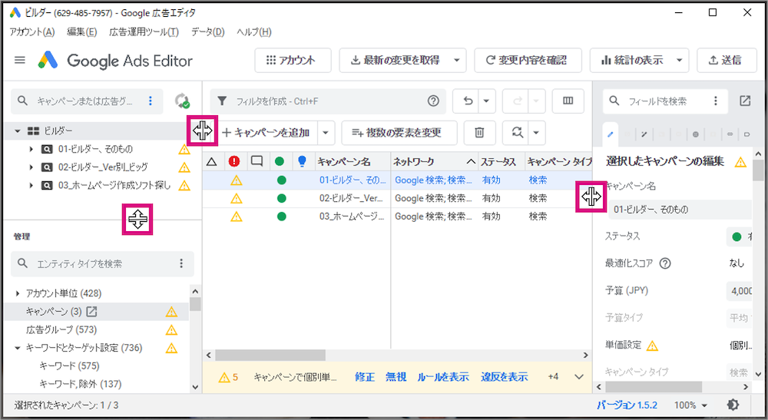
Task: Collapse the ビルダー account tree node
Action: (18, 131)
